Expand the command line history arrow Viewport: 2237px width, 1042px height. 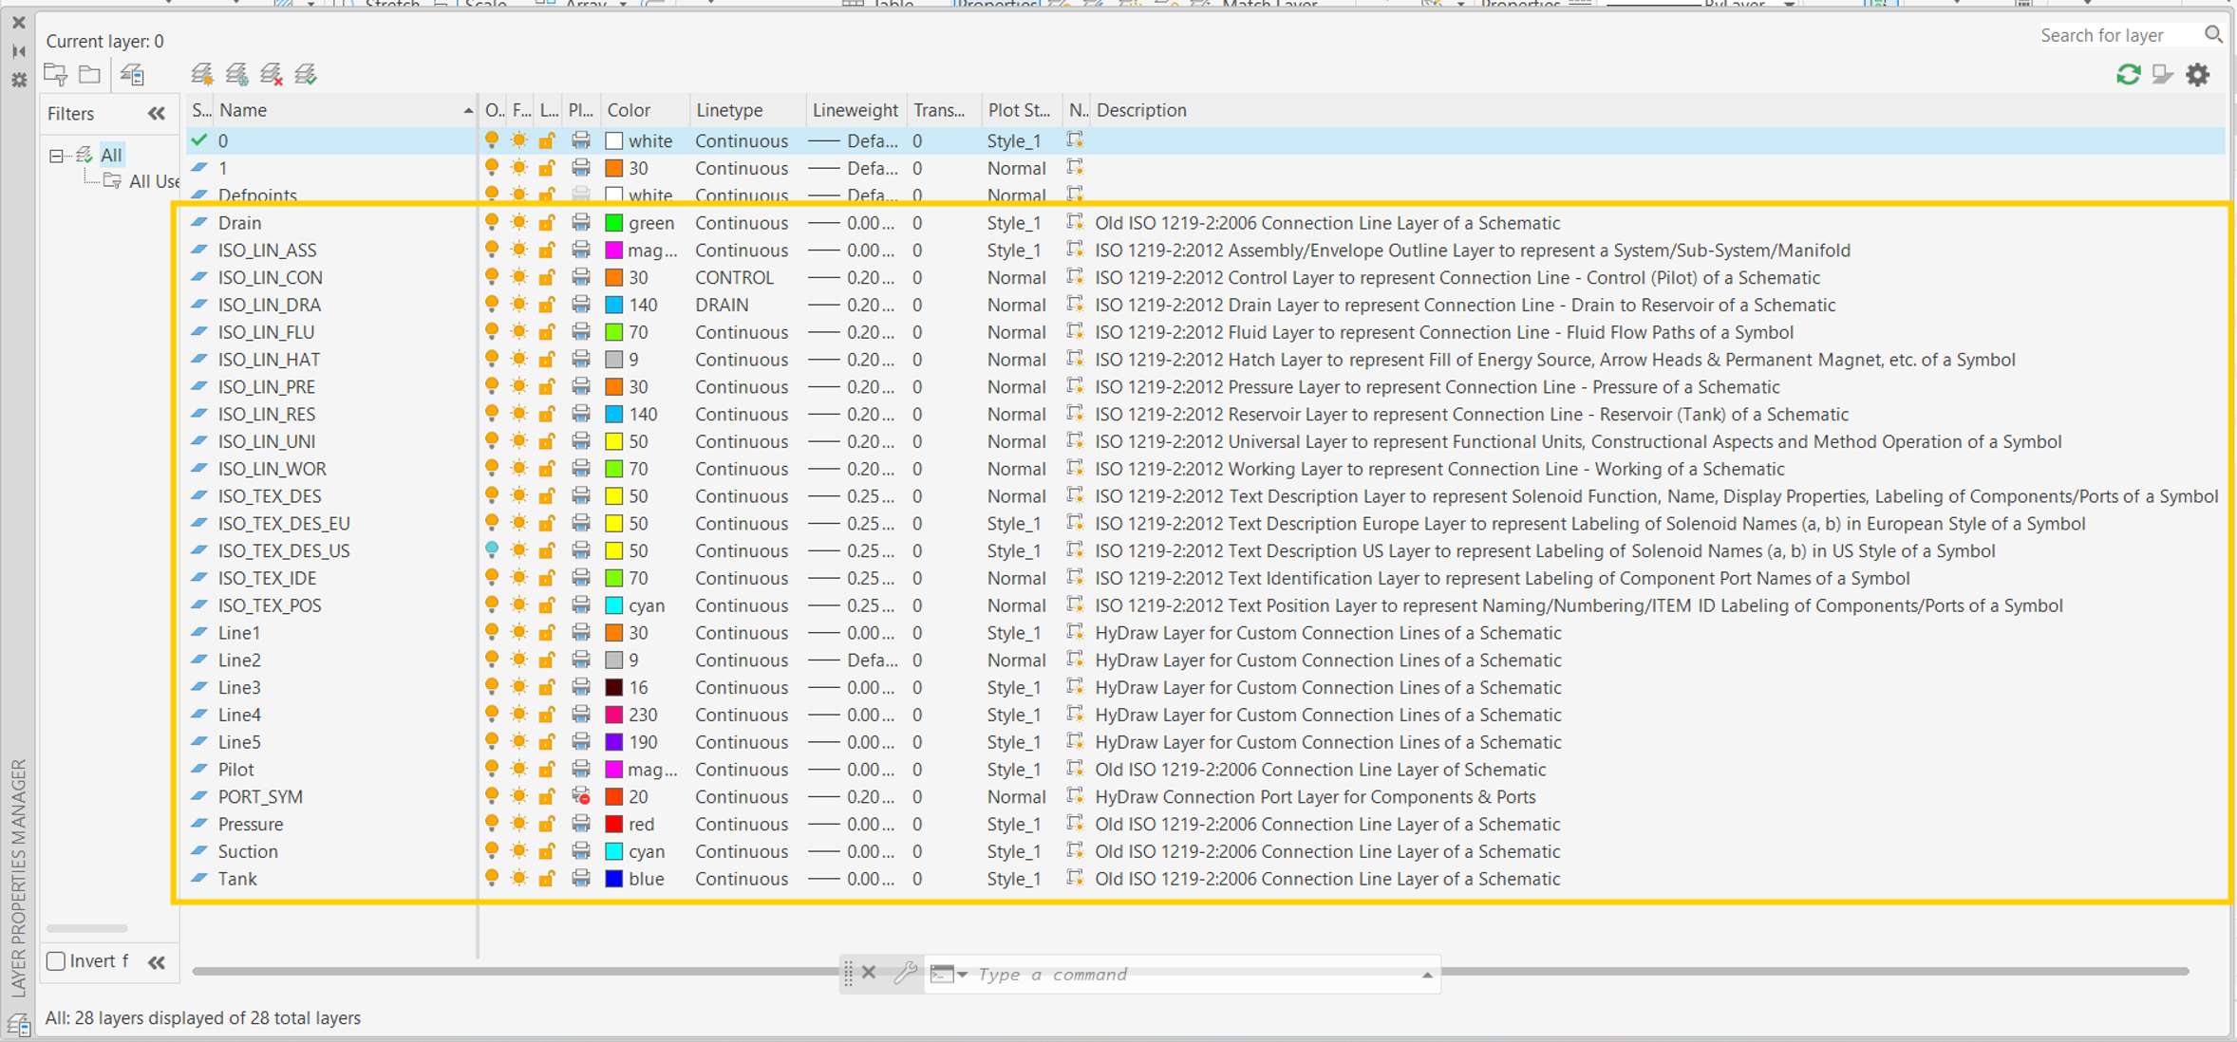[1427, 975]
